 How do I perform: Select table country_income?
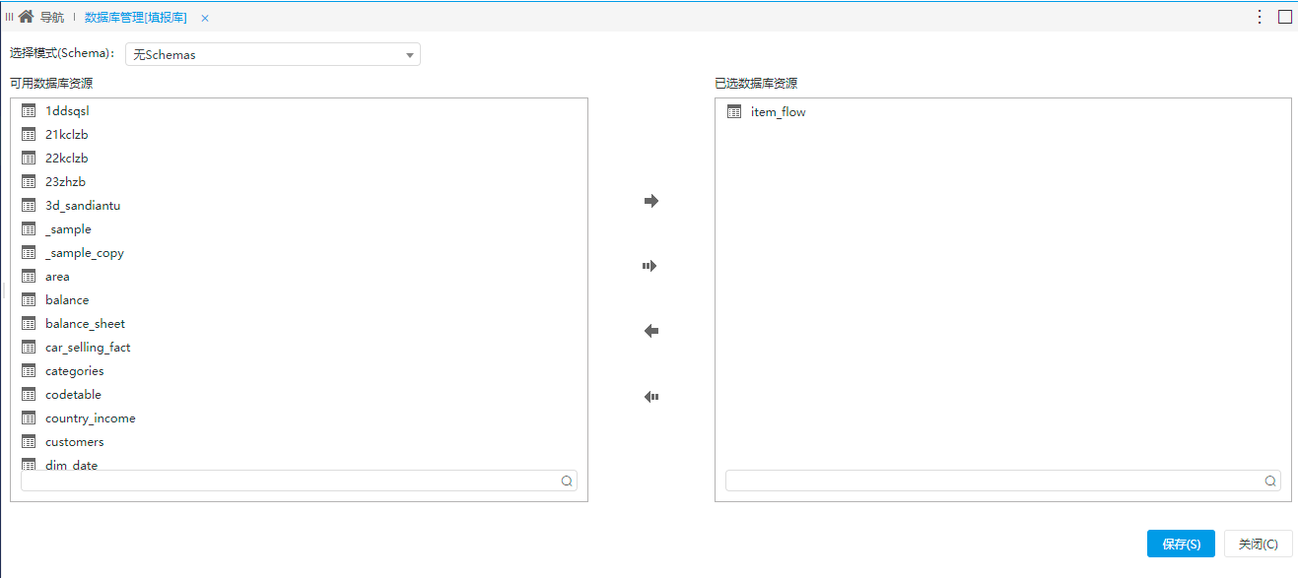coord(91,418)
